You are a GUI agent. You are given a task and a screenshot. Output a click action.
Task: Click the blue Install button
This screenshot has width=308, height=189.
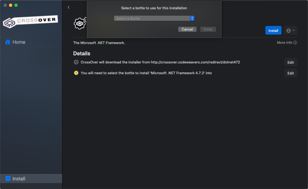[x=273, y=31]
